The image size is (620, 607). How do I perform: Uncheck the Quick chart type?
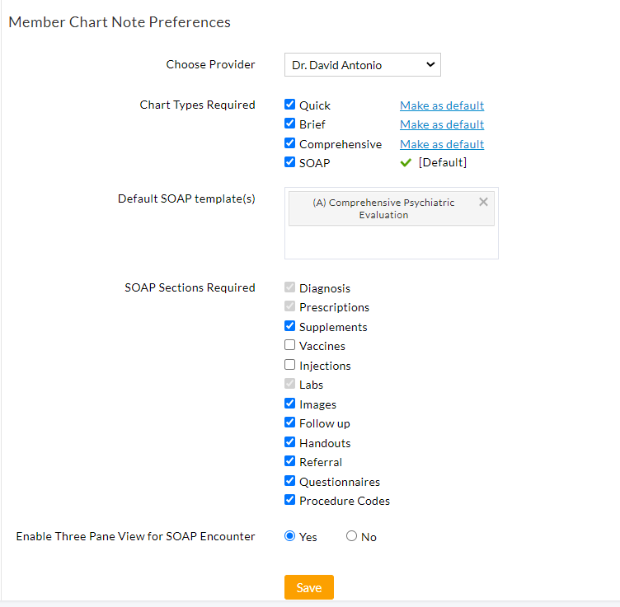pos(290,105)
